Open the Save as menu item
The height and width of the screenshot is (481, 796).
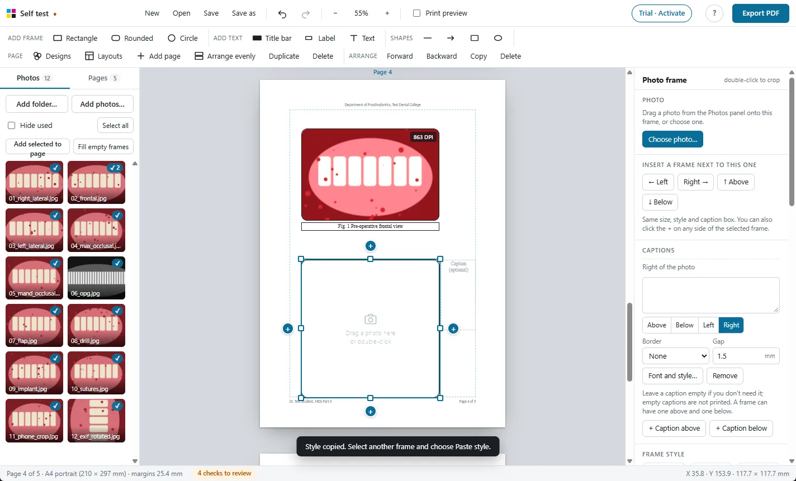click(244, 13)
